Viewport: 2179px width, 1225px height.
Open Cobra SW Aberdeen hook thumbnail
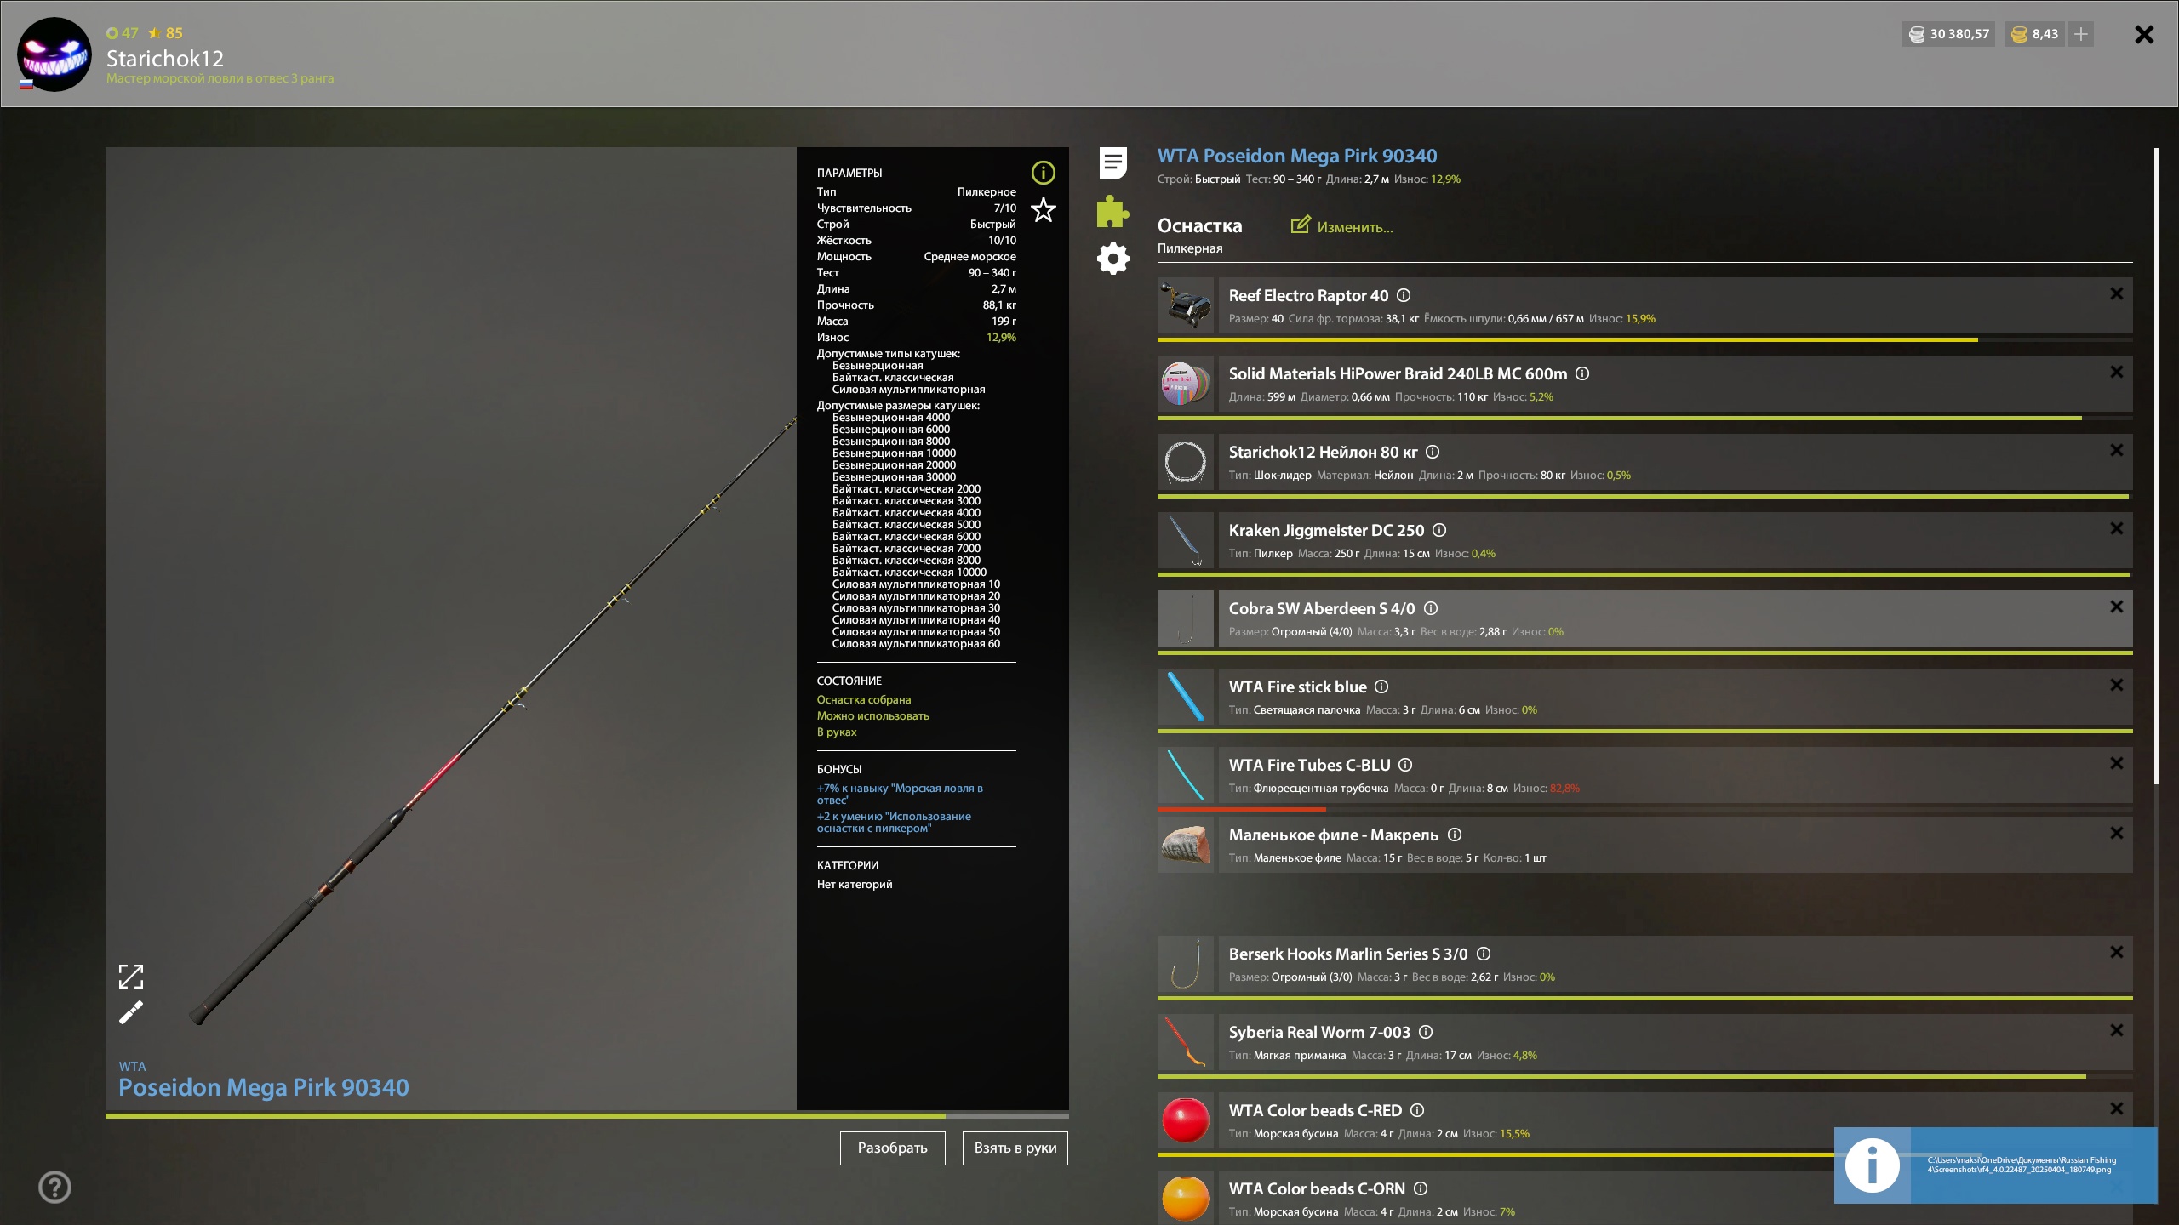(x=1185, y=618)
